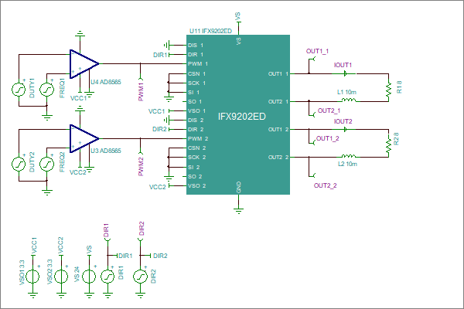
Task: Click the PWM 2 pin label on chip
Action: tap(198, 139)
